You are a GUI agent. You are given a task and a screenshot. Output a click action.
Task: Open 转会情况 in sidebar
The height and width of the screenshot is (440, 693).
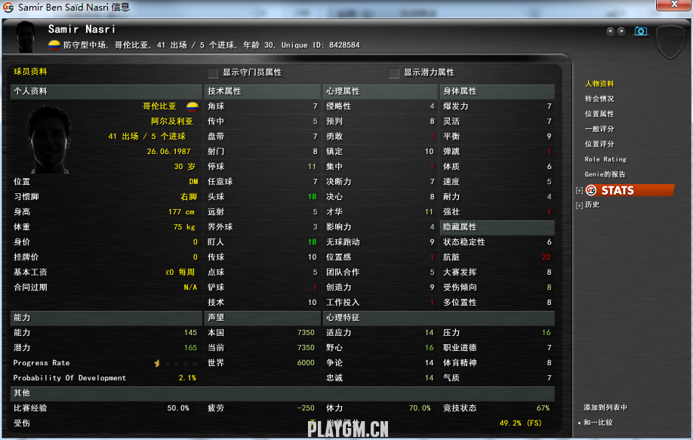click(599, 99)
